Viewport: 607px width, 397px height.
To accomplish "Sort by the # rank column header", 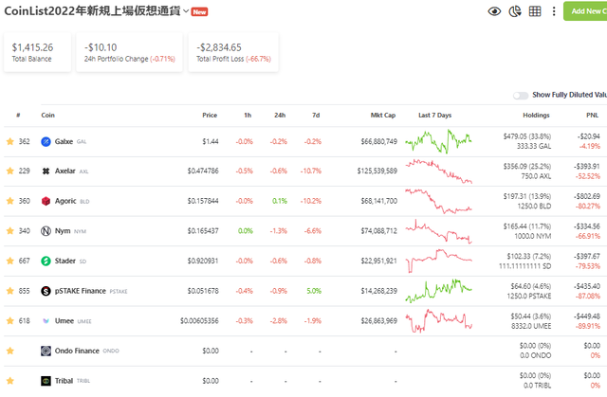I will tap(18, 116).
